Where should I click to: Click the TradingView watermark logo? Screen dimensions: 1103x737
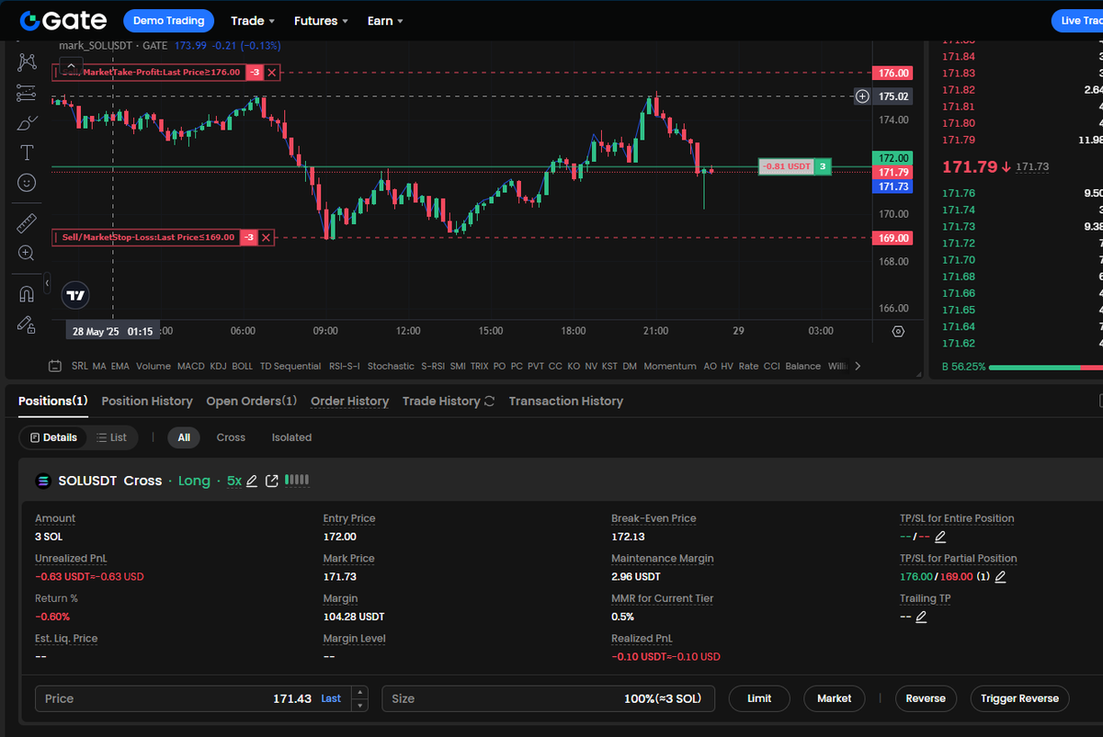(74, 295)
